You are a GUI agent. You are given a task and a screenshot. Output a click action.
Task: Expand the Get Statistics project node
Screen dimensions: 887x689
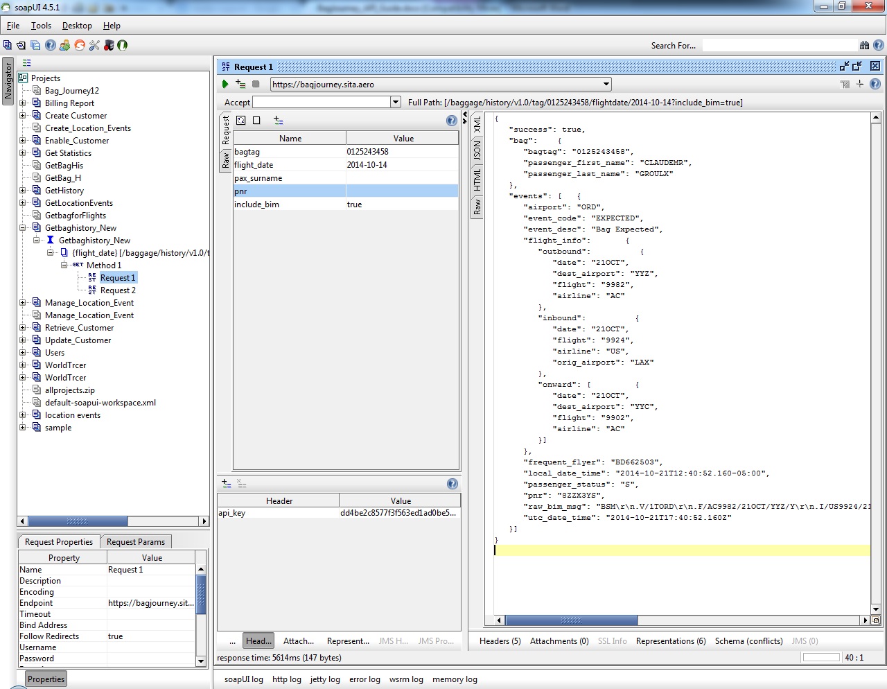click(x=23, y=152)
